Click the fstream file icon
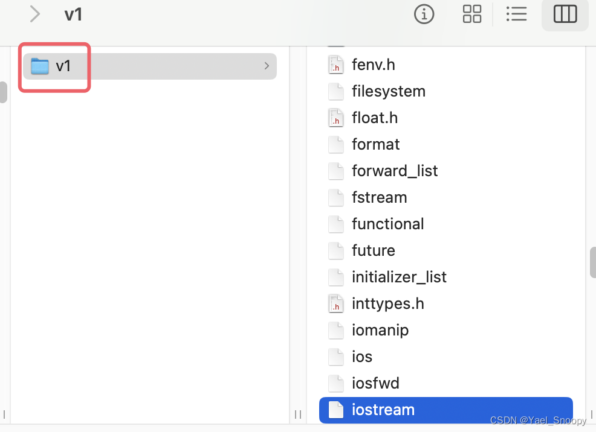The width and height of the screenshot is (596, 432). point(336,197)
